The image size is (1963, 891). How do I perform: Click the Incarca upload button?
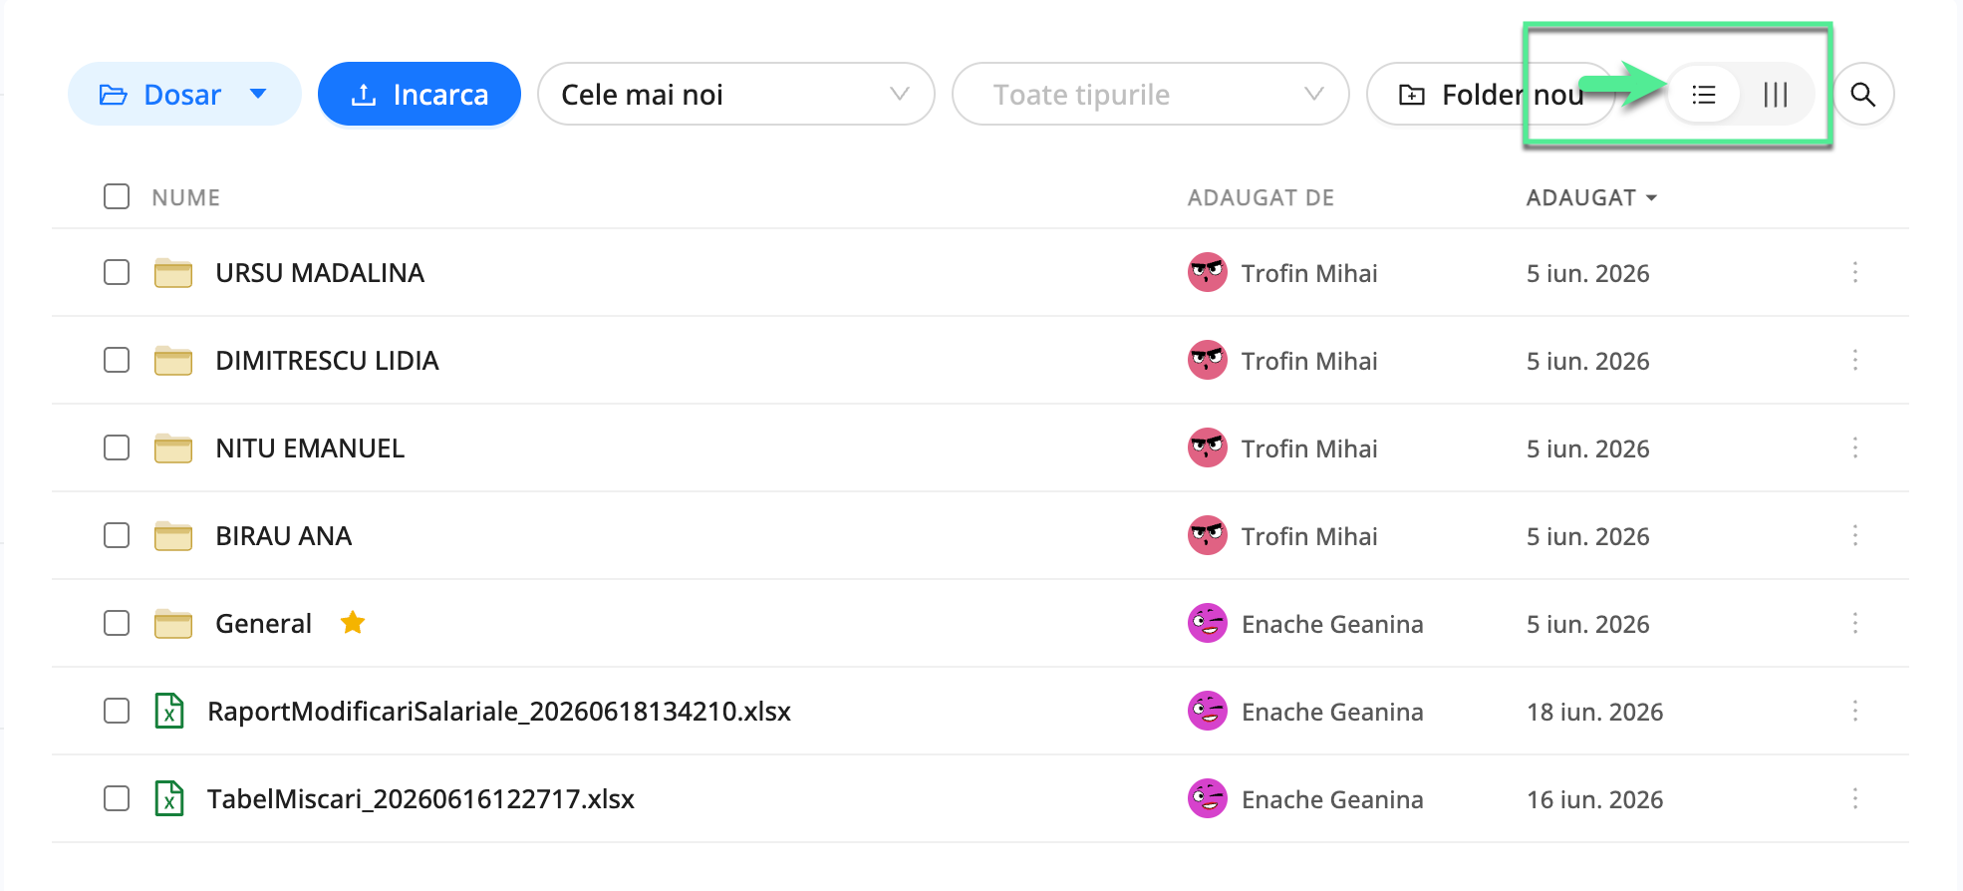(420, 94)
